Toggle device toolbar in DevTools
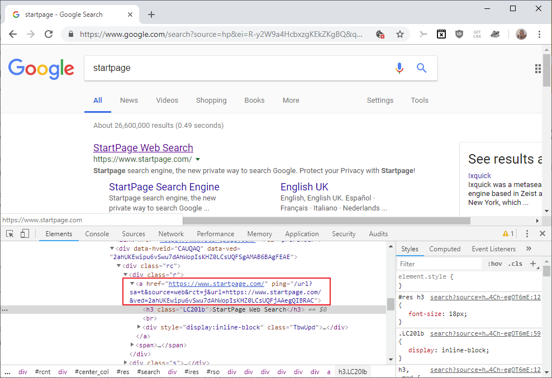The height and width of the screenshot is (378, 552). click(x=25, y=234)
